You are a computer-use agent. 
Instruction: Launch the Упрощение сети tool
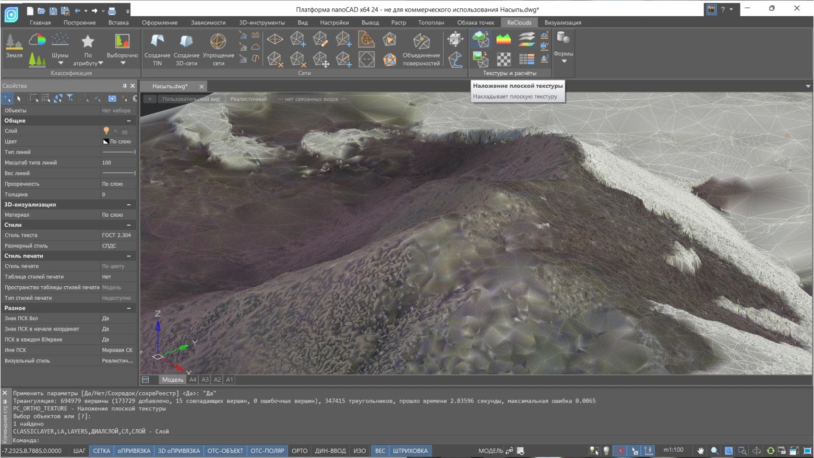[218, 42]
